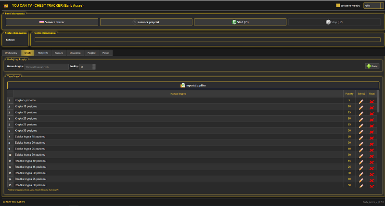Delete Krypta 25 poziomu with red X
The width and height of the screenshot is (385, 206).
pos(372,126)
